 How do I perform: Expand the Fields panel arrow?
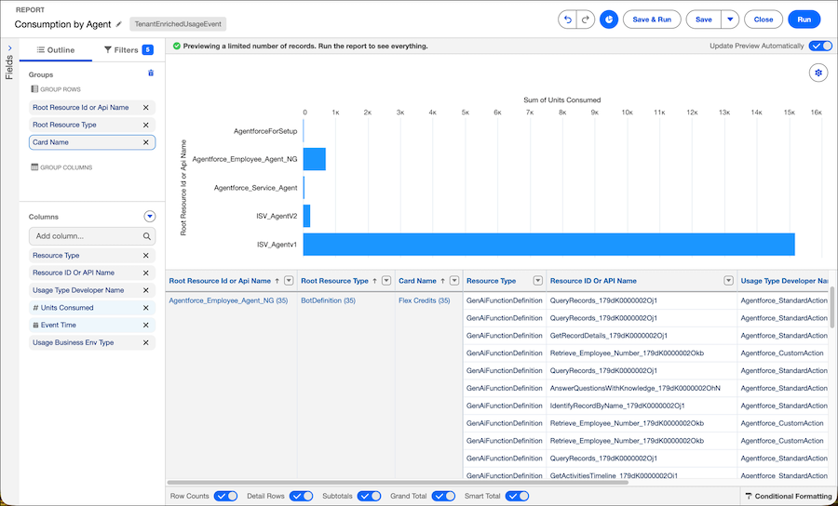pos(9,48)
